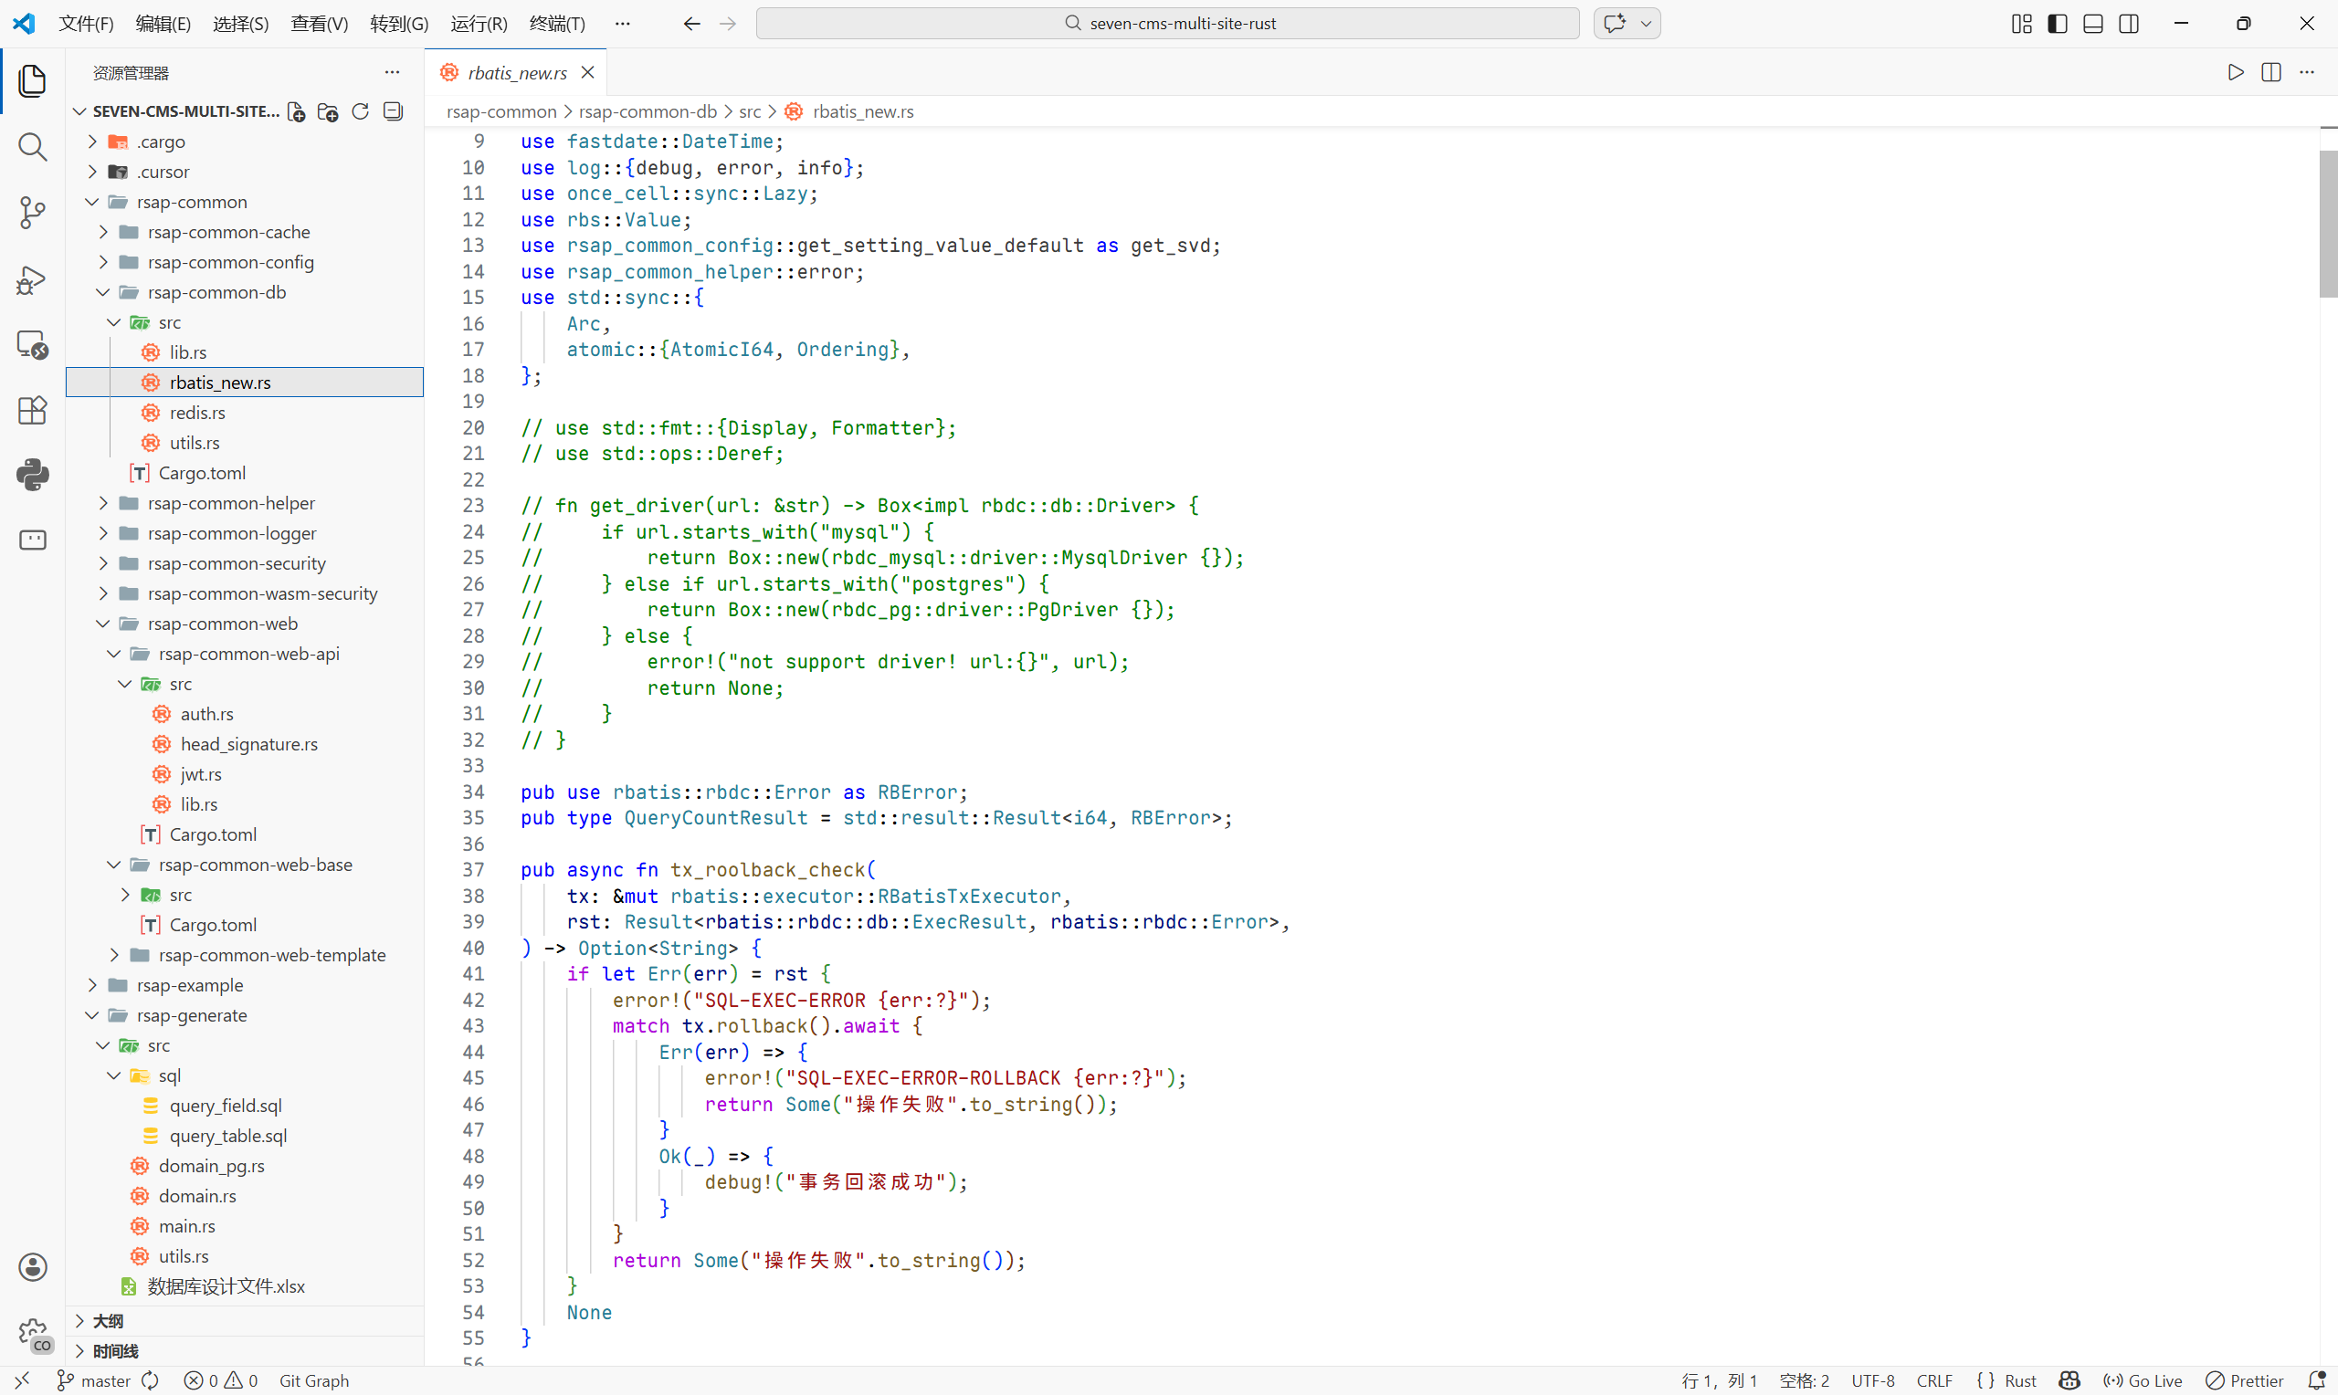Split the editor to the right

click(x=2271, y=72)
